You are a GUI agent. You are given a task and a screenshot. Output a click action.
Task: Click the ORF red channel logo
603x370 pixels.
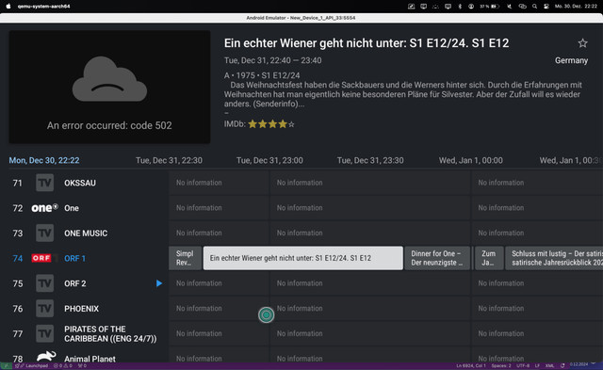pos(41,258)
